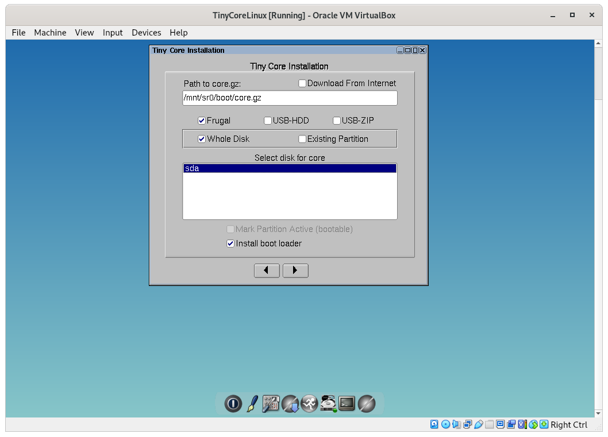Open the Input menu
Screen dimensions: 608x437
(113, 33)
